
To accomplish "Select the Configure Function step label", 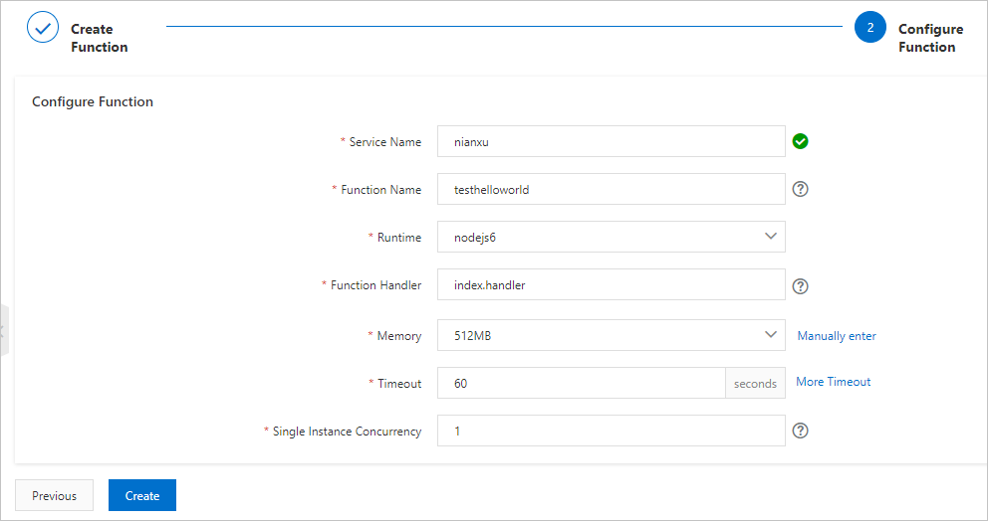I will pos(930,38).
